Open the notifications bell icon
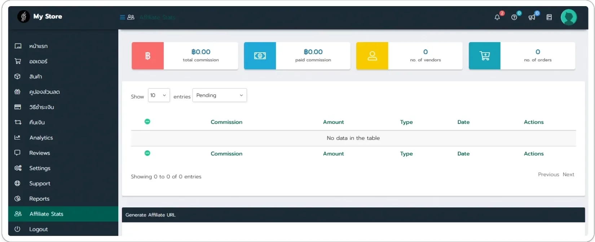595x242 pixels. [x=497, y=17]
